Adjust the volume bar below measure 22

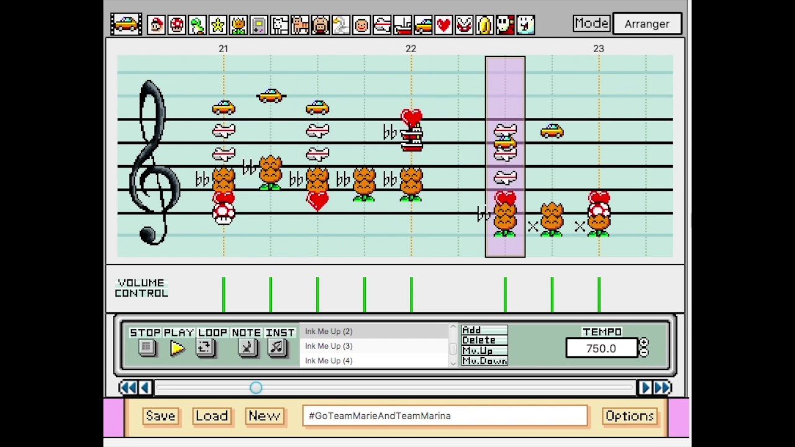coord(411,294)
